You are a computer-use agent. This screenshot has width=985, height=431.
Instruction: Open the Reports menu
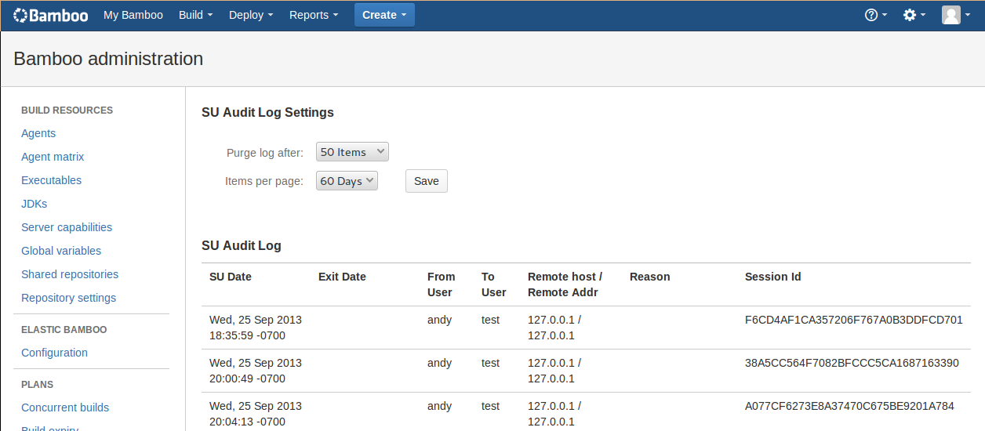[x=314, y=15]
